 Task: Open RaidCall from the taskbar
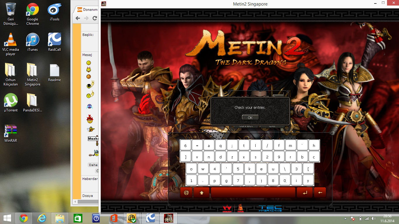(150, 218)
